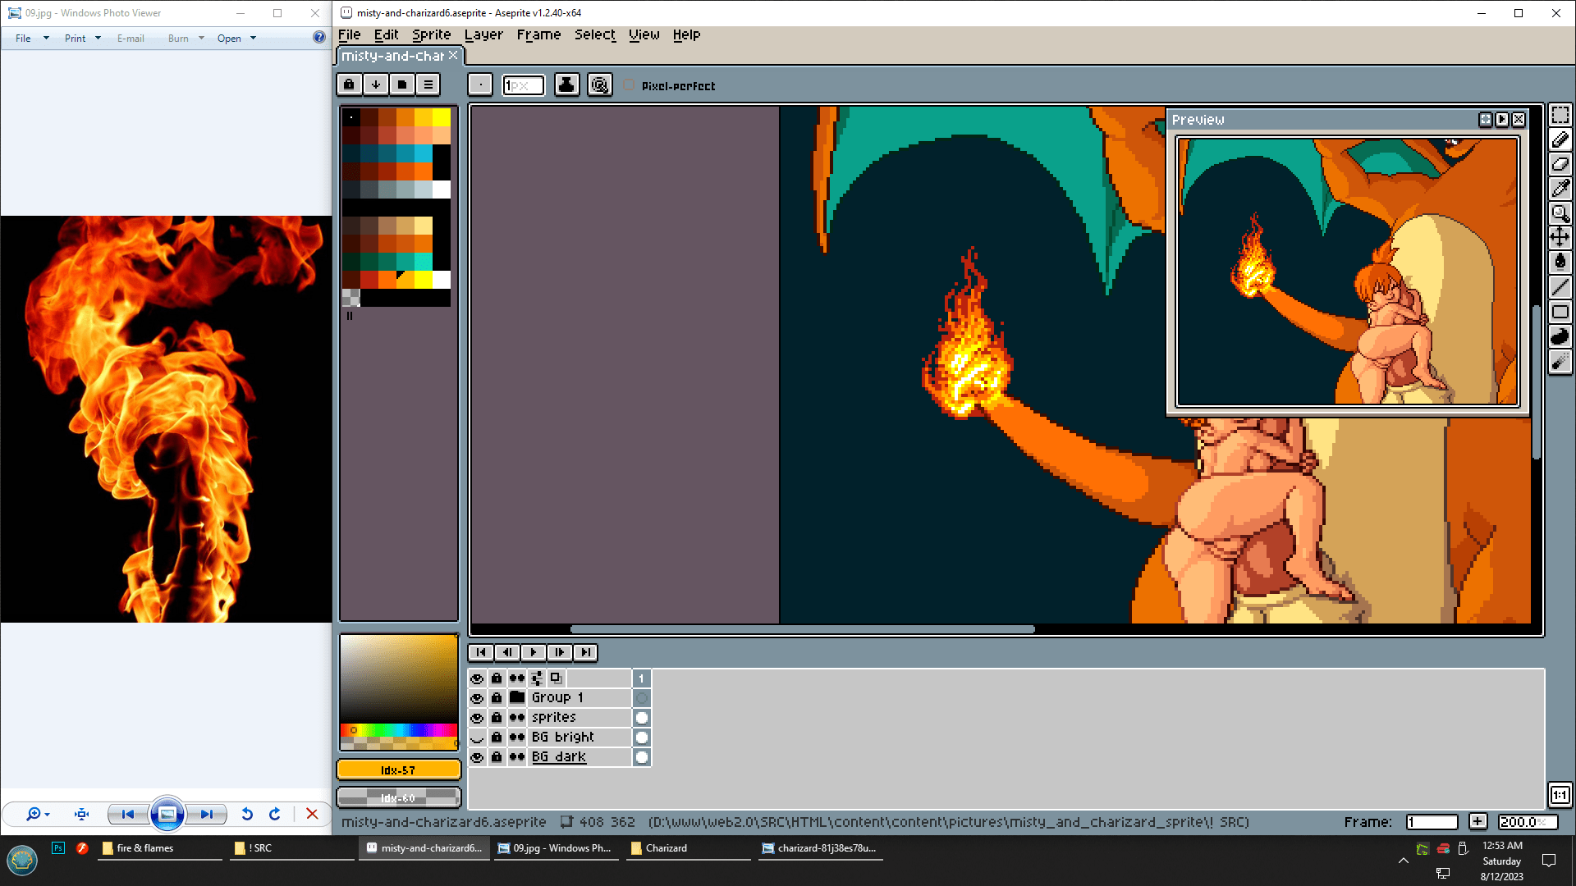Select the Paint Bucket tool
Screen dimensions: 1576x886
tap(1560, 263)
